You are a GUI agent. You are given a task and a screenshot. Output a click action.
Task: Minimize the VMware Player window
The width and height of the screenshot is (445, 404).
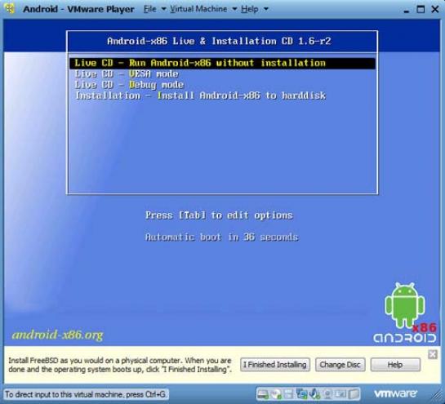407,11
